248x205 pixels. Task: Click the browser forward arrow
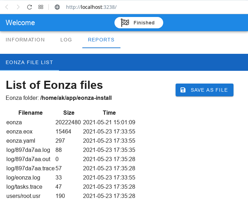pos(18,7)
